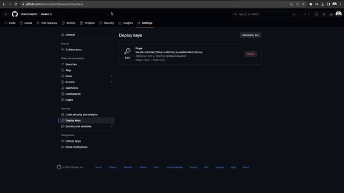Image resolution: width=344 pixels, height=193 pixels.
Task: Open the GitHub home logo
Action: pos(15,14)
